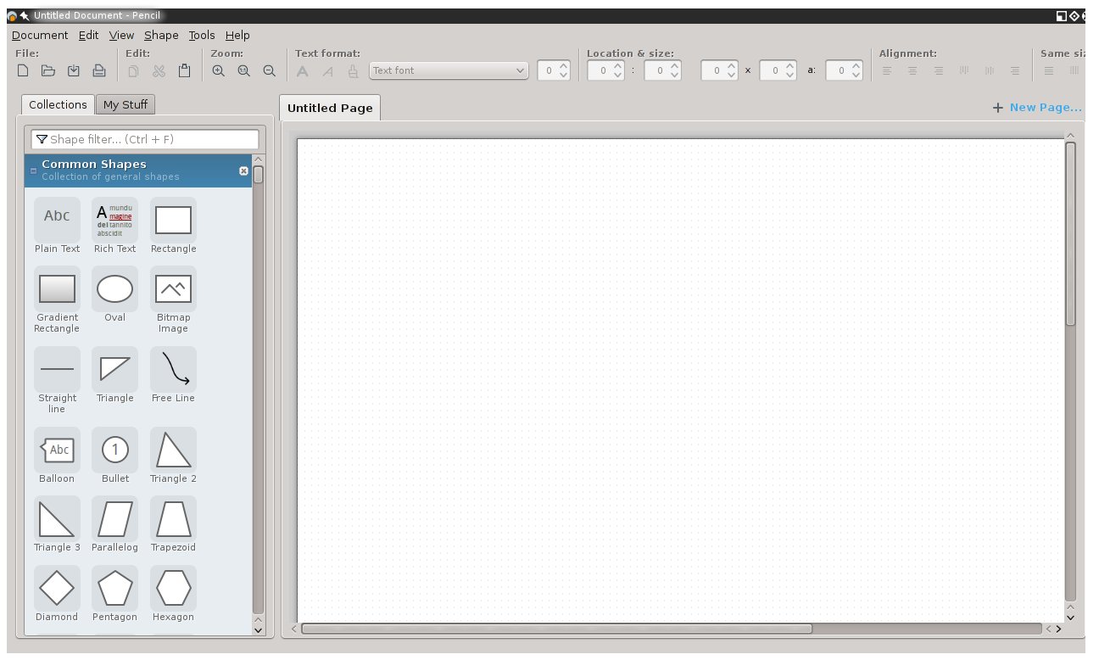
Task: Click the canvas horizontal scrollbar thumb
Action: (x=556, y=629)
